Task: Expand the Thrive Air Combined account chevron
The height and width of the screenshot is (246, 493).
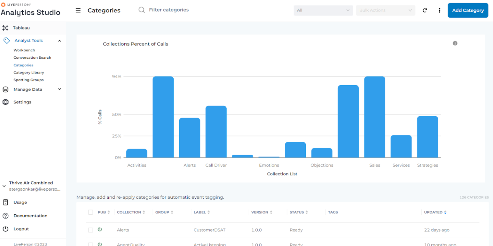Action: (x=4, y=186)
